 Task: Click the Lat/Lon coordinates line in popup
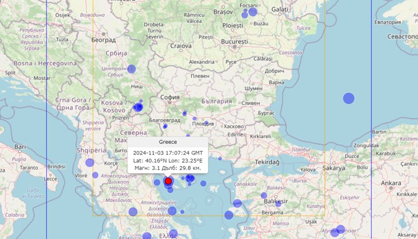point(168,160)
